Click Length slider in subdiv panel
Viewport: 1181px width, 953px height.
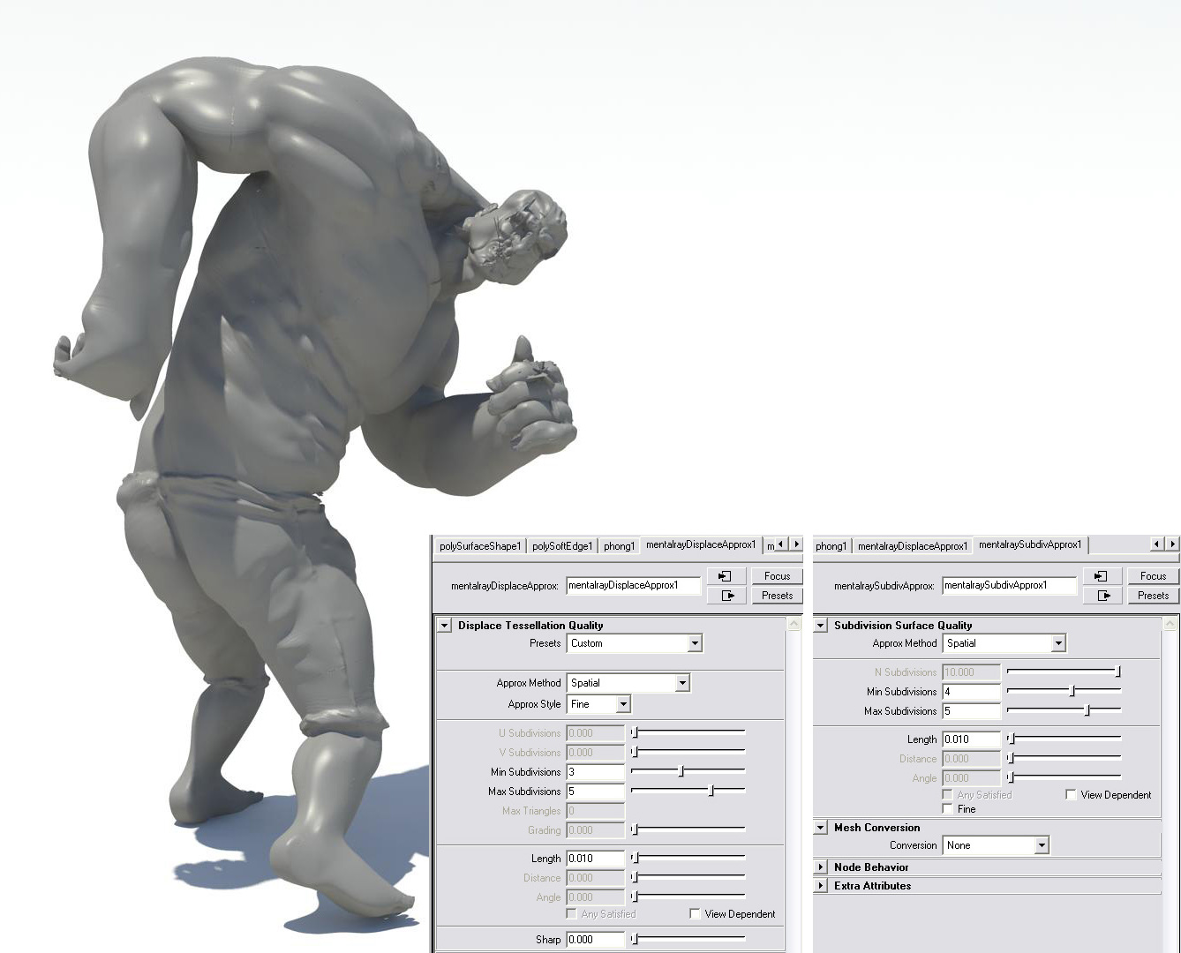[1064, 739]
